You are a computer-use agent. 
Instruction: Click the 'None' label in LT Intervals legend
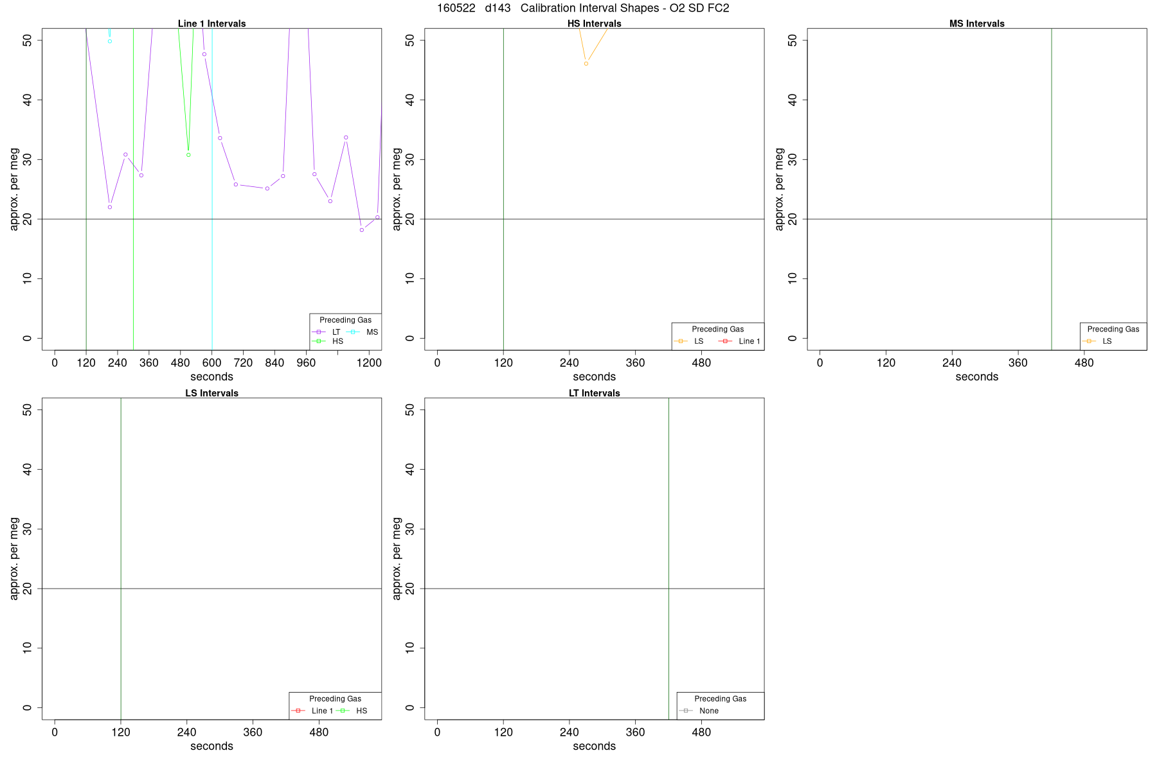click(x=709, y=711)
